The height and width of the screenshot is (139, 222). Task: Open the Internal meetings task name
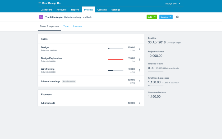50,81
